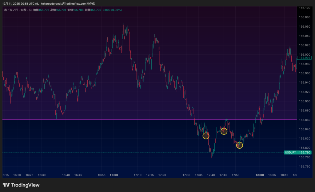Click the 終値 155.790 close value
This screenshot has height=192, width=315.
(x=96, y=10)
